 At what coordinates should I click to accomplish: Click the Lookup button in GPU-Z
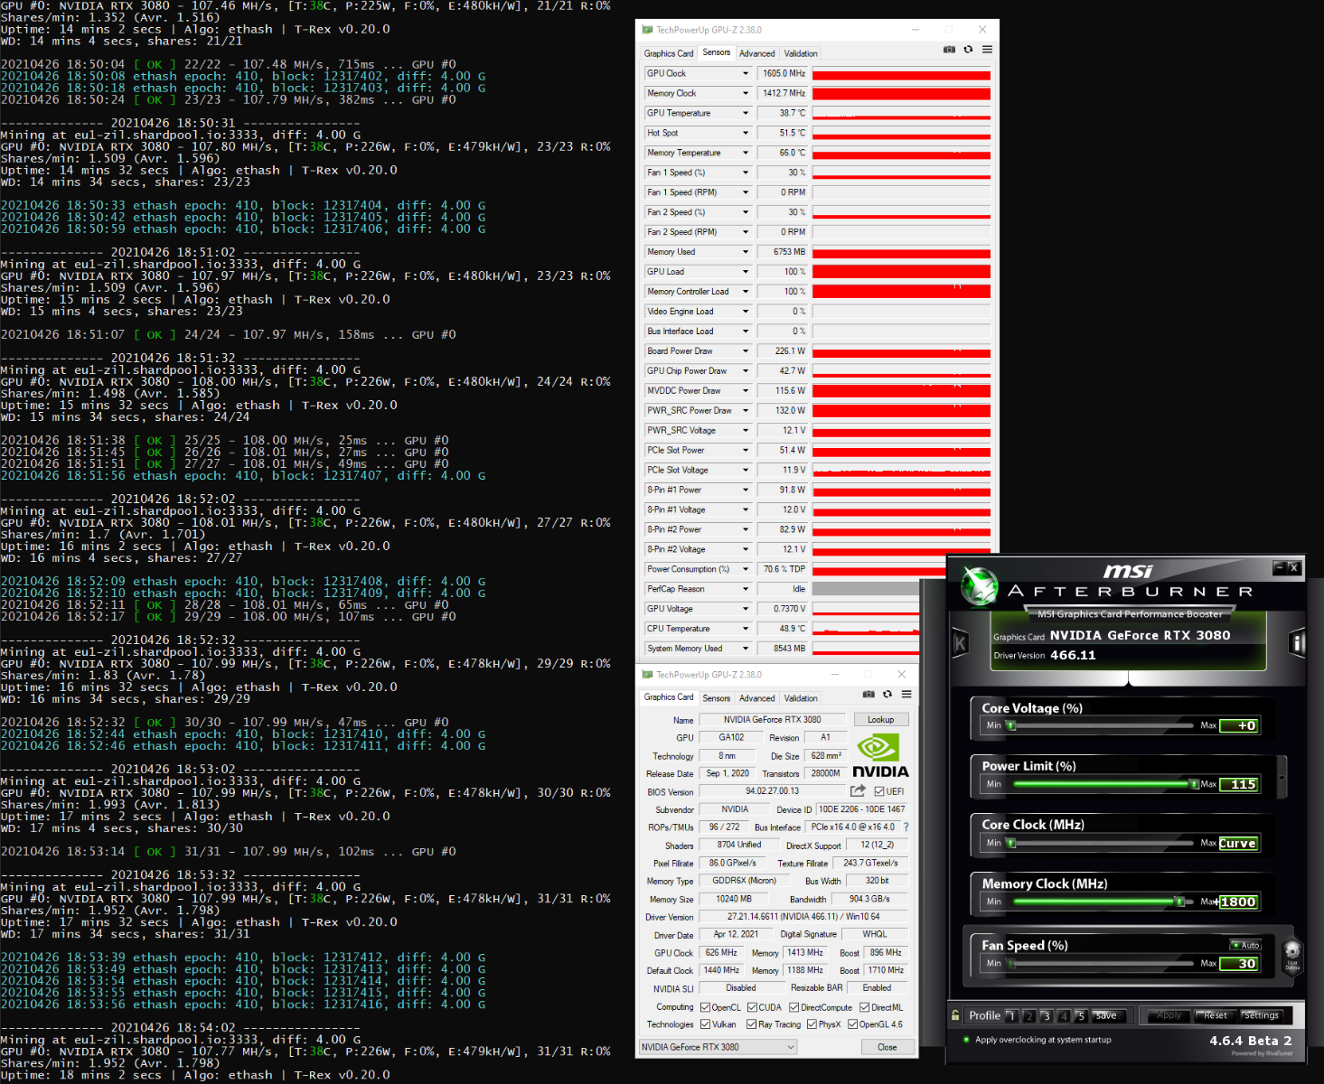click(881, 720)
